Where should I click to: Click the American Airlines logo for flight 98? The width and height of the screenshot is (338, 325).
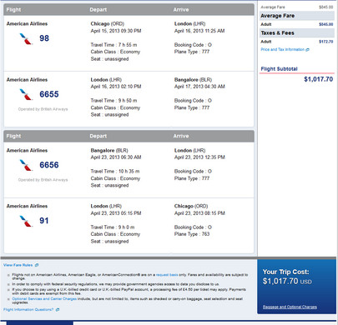coord(26,38)
